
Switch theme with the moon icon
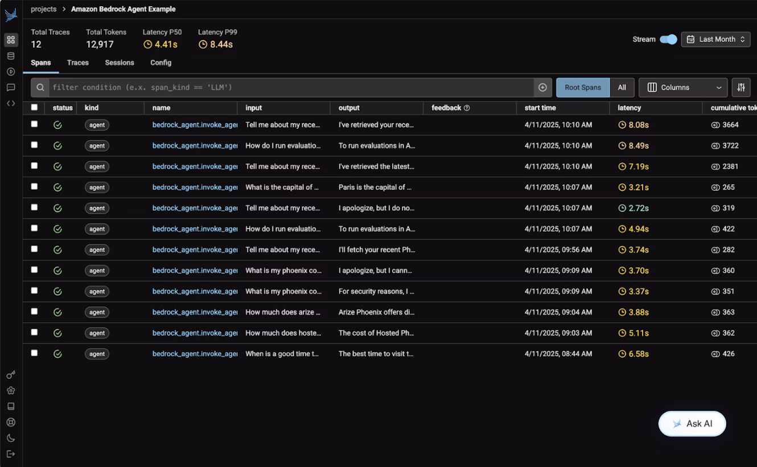click(x=11, y=438)
